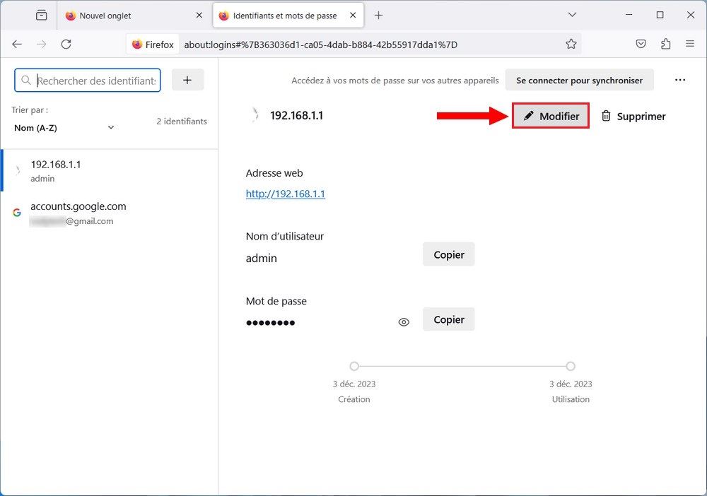Open the three-dot options menu

pos(679,80)
